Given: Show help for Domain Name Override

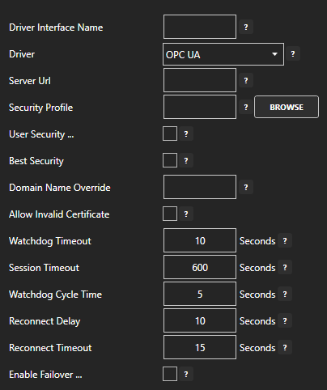Looking at the screenshot, I should pyautogui.click(x=246, y=188).
